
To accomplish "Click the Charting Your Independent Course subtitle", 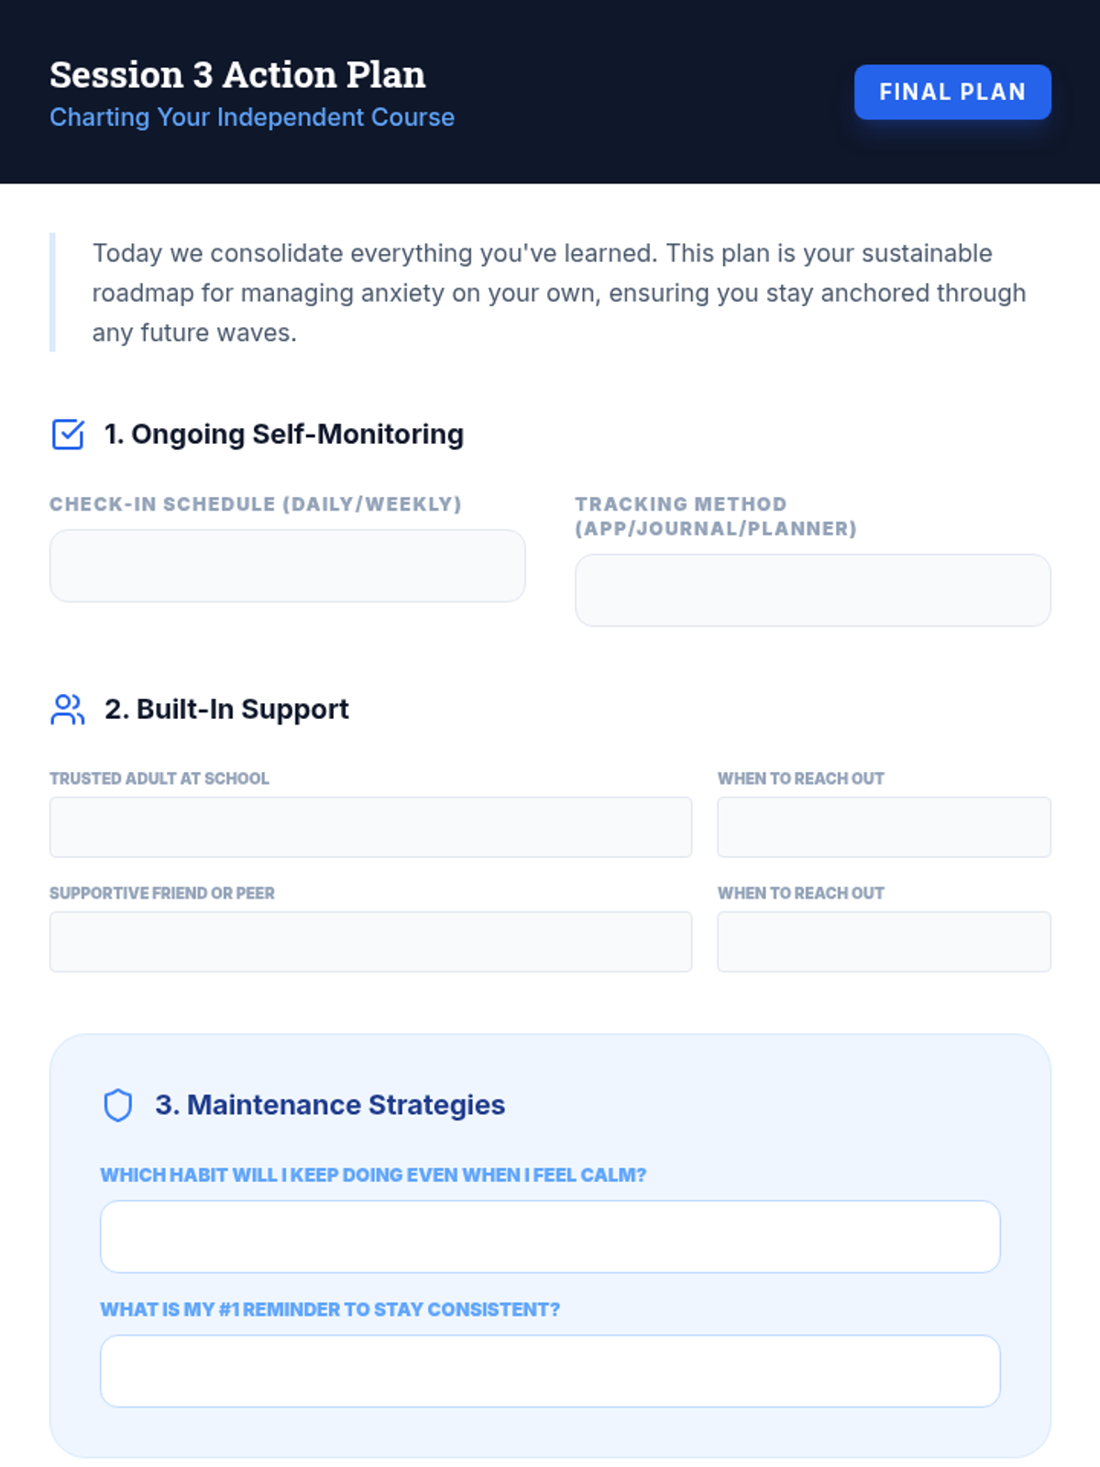I will tap(252, 117).
